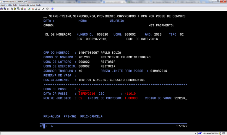Open the Editar menu
The image size is (227, 135).
pos(10,5)
